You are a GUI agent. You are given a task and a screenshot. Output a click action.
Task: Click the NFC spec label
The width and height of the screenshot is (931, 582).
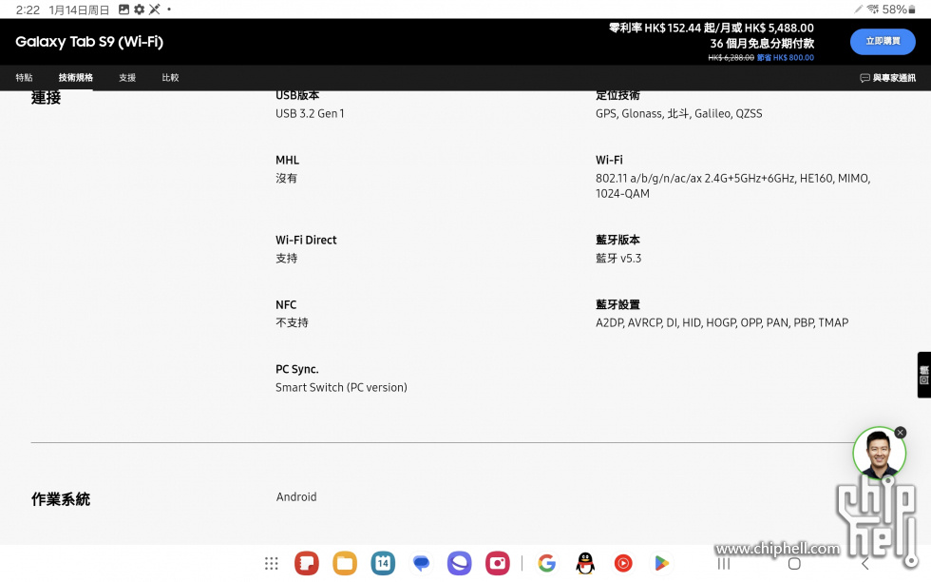point(286,305)
